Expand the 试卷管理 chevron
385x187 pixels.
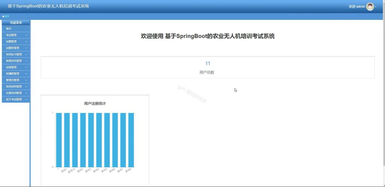[26, 67]
